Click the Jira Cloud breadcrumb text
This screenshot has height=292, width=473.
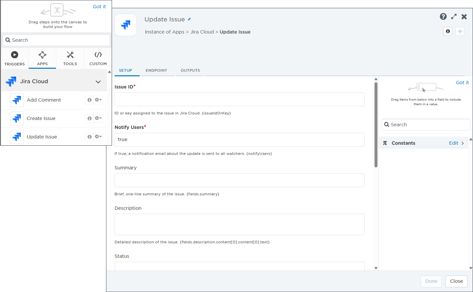point(202,32)
